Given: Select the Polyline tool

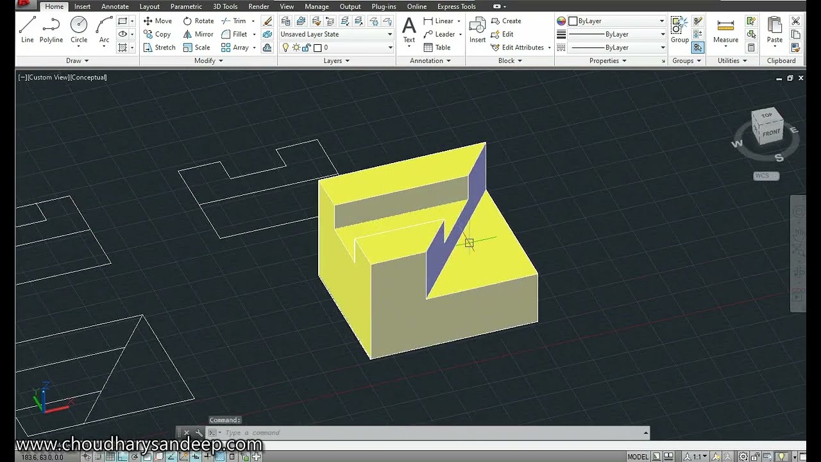Looking at the screenshot, I should coord(51,30).
